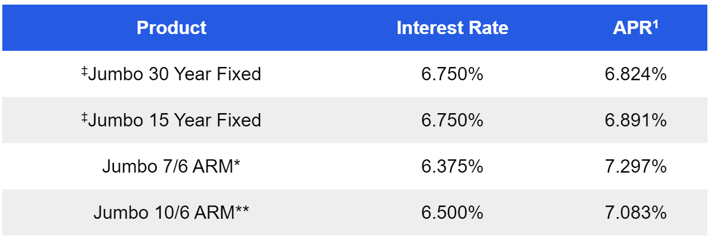Viewport: 712px width, 239px height.
Task: Select the 6.500% interest rate value
Action: click(453, 212)
